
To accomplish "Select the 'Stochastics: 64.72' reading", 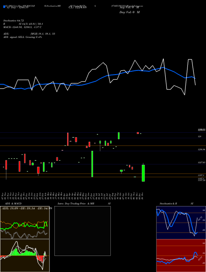I will tap(14, 21).
